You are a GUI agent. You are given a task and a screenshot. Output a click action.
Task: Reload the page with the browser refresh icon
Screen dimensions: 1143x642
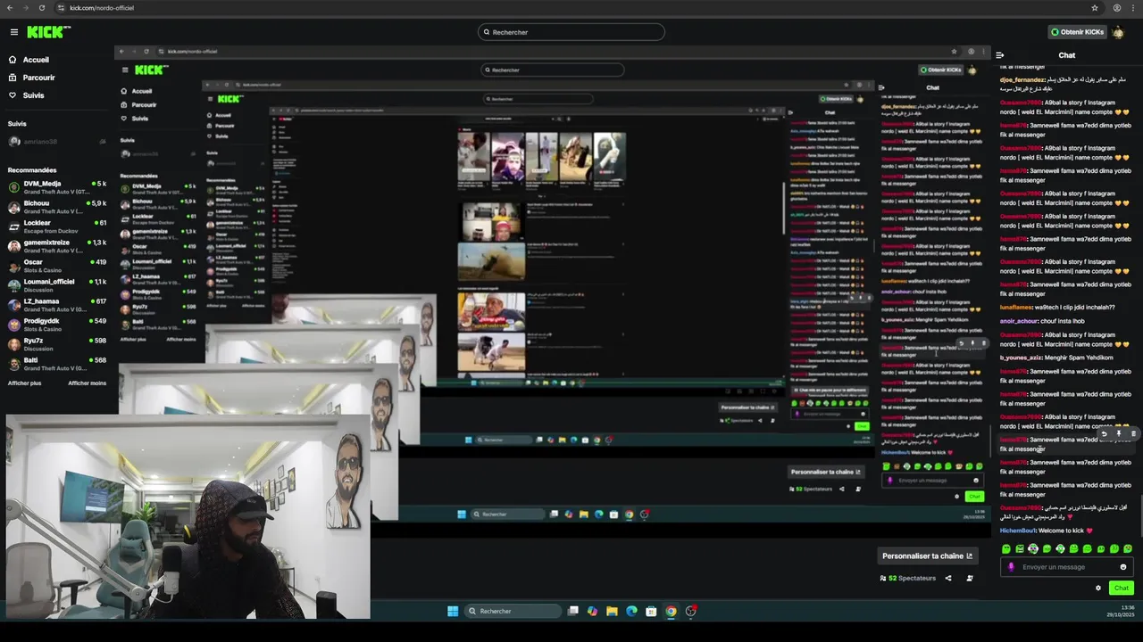[x=42, y=8]
